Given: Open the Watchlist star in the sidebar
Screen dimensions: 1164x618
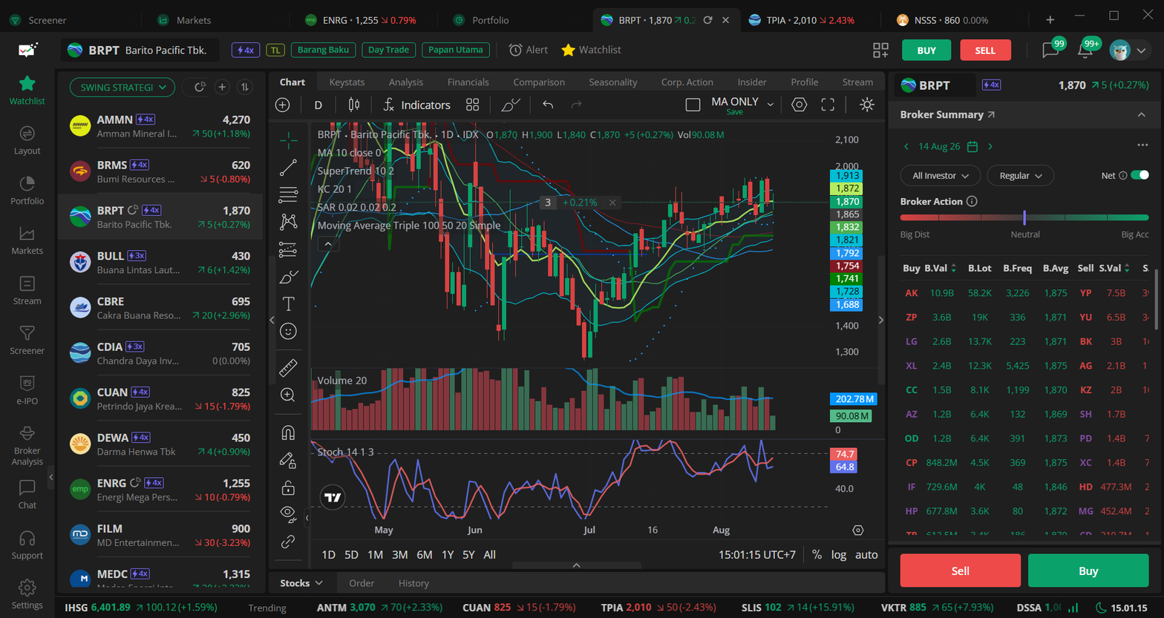Looking at the screenshot, I should click(27, 90).
